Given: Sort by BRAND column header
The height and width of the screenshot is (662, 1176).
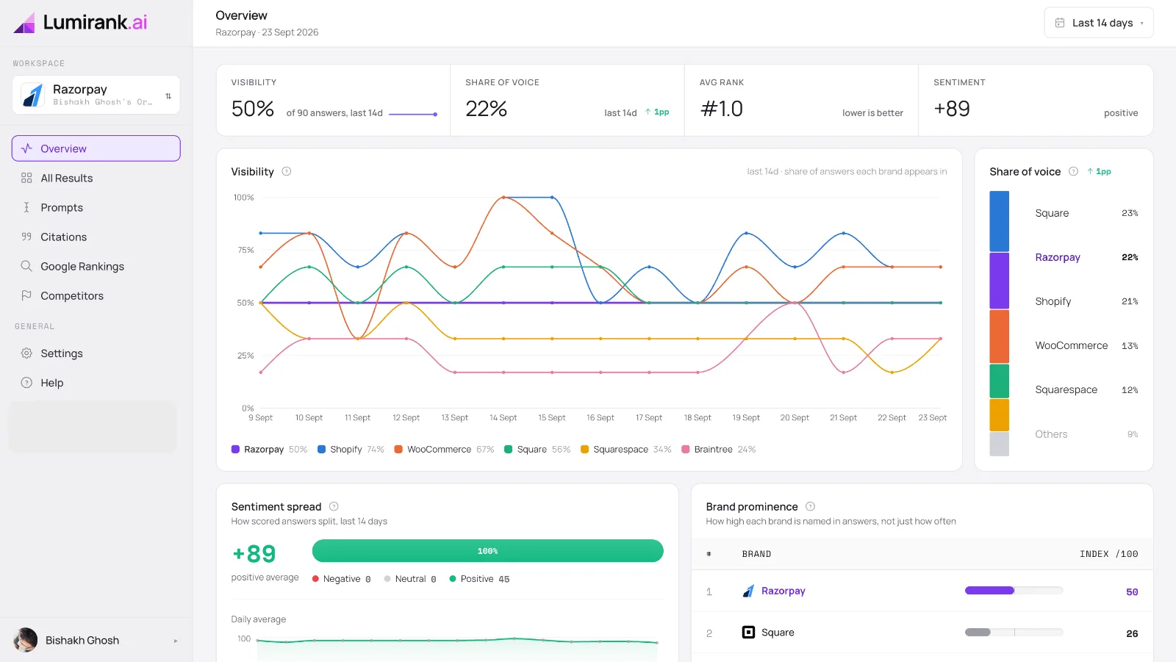Looking at the screenshot, I should click(756, 554).
